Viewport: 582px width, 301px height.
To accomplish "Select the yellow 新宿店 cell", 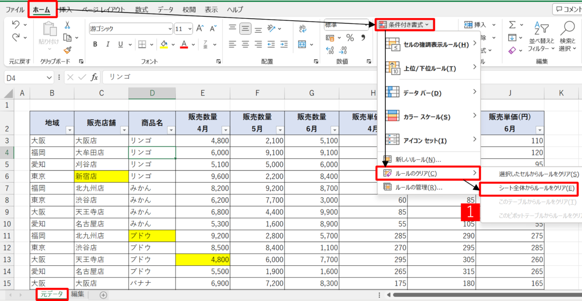I will (x=101, y=177).
